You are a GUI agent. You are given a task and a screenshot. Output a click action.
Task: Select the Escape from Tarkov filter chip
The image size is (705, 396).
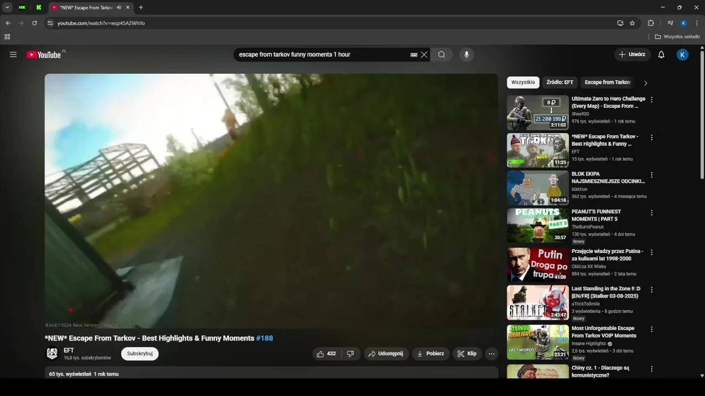point(608,82)
